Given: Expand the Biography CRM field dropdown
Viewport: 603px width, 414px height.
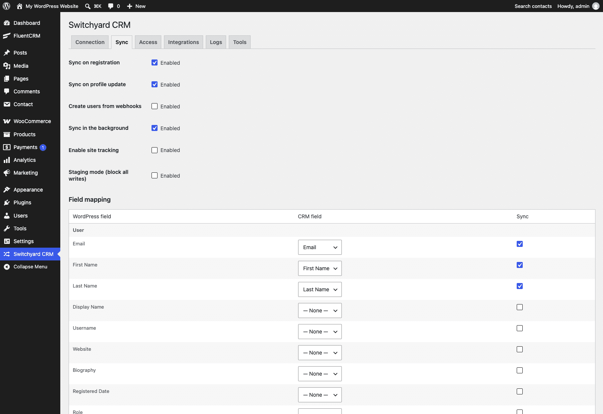Looking at the screenshot, I should click(320, 374).
